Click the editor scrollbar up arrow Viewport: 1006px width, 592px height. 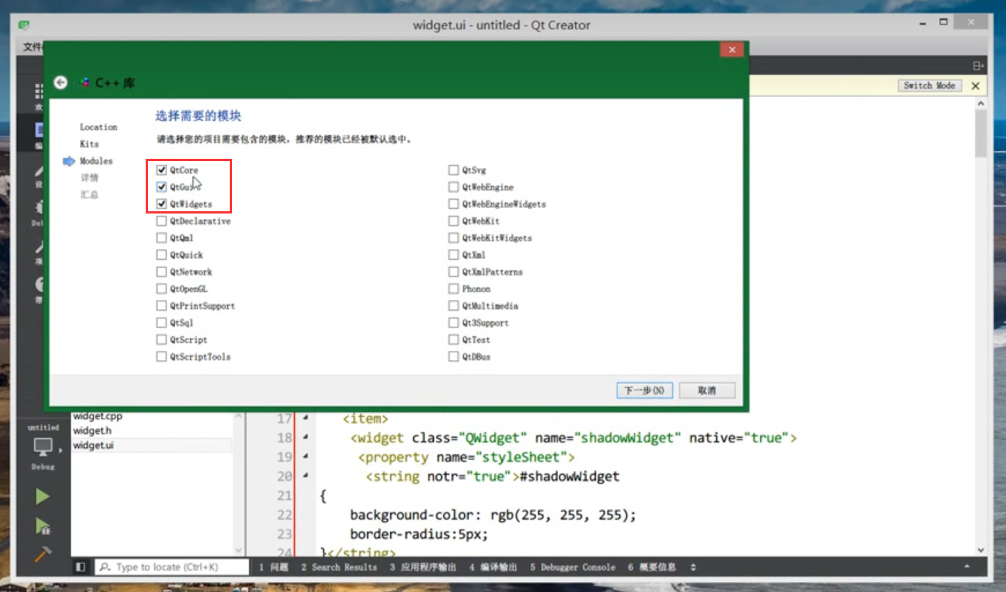pos(981,103)
